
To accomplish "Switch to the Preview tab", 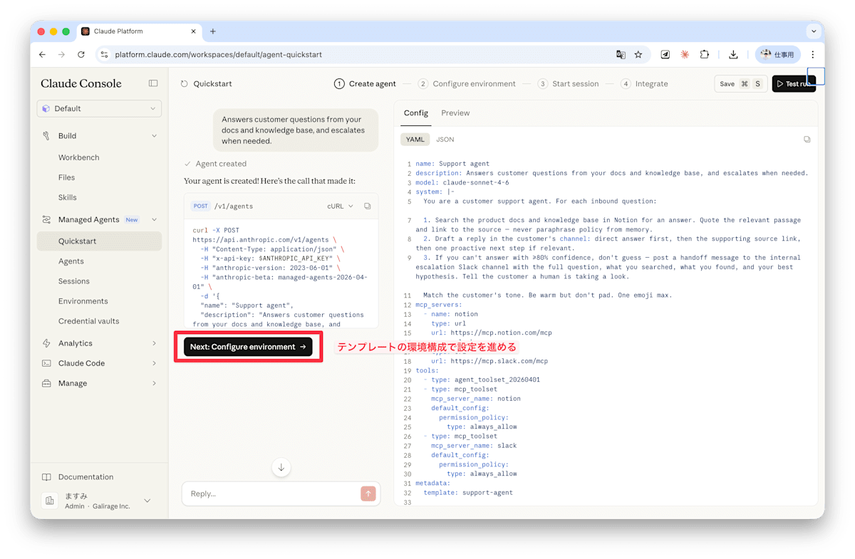I will pyautogui.click(x=455, y=113).
